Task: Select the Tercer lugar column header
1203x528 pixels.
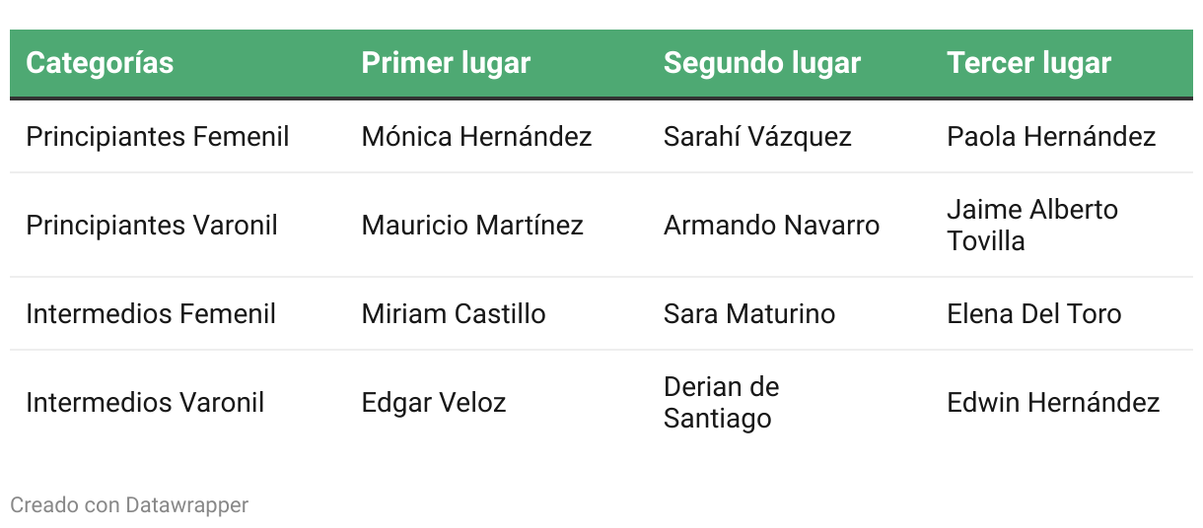Action: tap(1028, 63)
